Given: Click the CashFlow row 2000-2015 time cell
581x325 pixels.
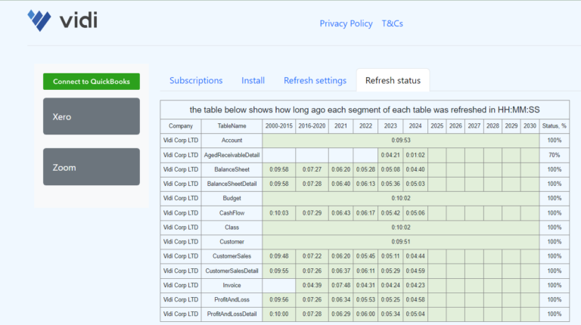Looking at the screenshot, I should click(x=278, y=213).
